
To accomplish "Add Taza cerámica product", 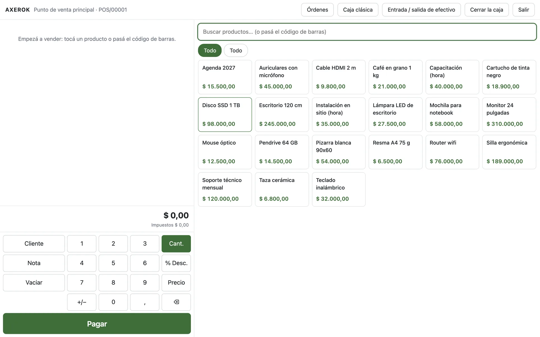I will (x=282, y=190).
